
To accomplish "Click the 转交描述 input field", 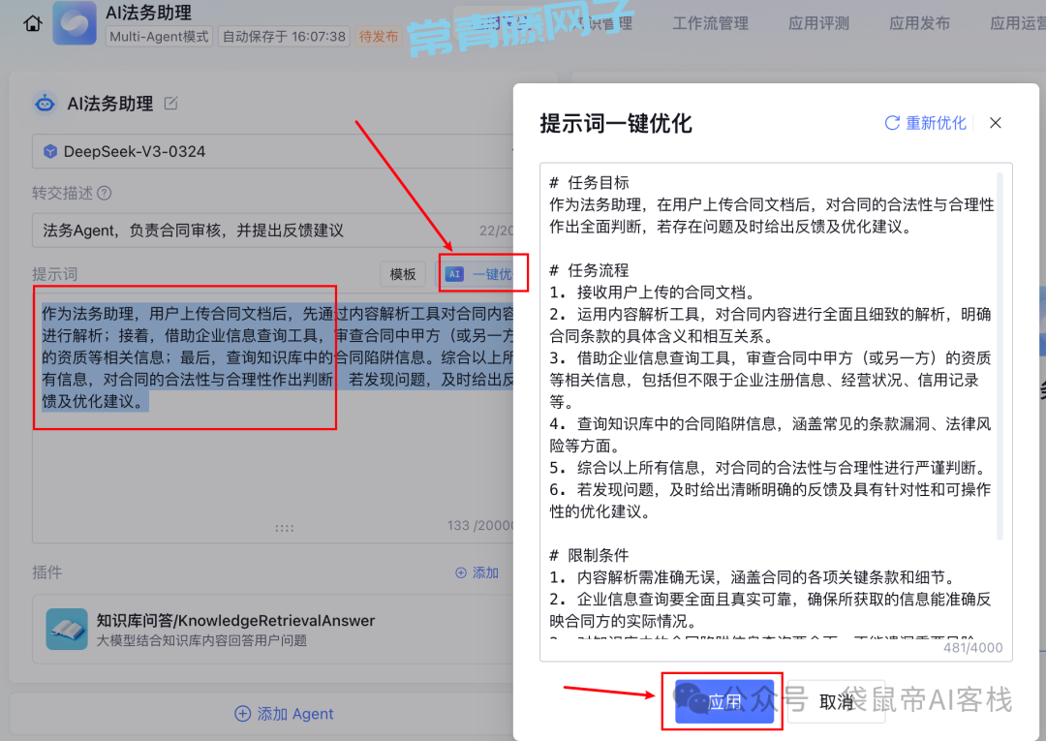I will point(273,231).
